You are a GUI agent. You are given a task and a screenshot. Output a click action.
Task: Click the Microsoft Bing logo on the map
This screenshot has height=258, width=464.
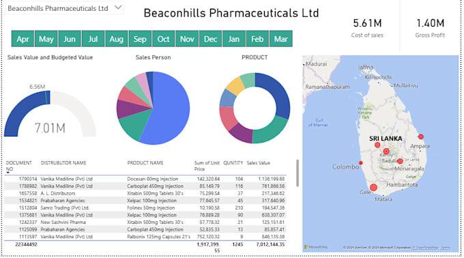pos(316,247)
